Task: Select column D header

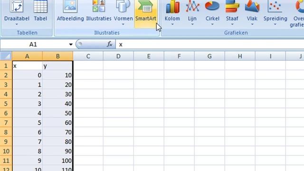Action: [118, 56]
